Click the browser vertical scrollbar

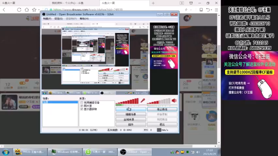pyautogui.click(x=219, y=57)
